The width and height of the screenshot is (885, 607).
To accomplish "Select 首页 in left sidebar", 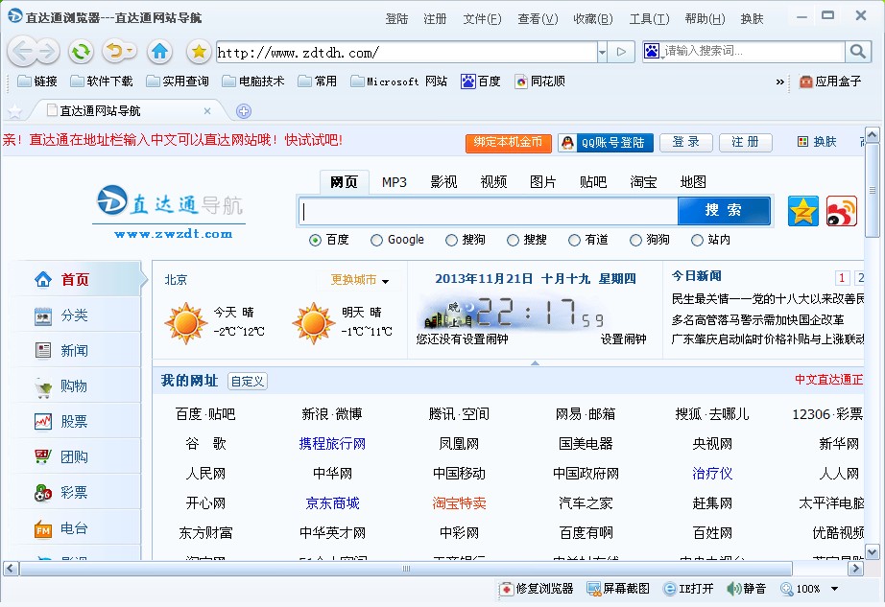I will coord(74,279).
